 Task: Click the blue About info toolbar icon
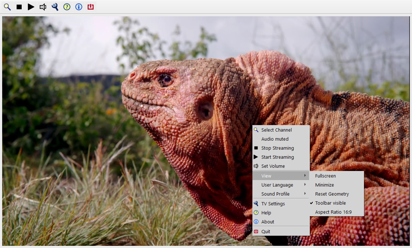(x=79, y=7)
